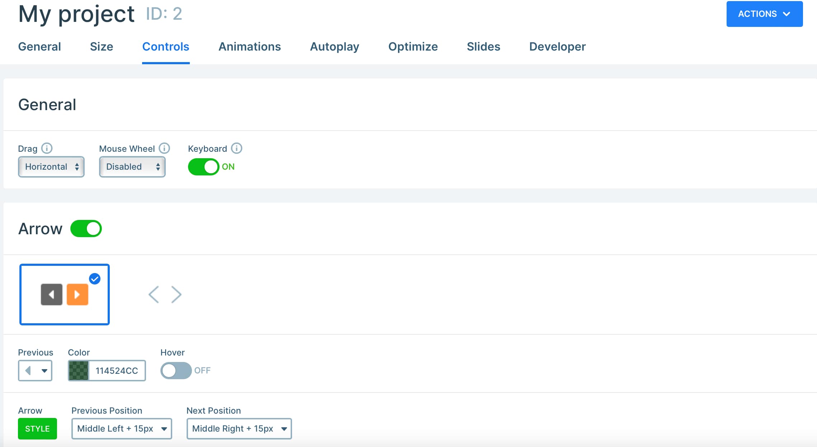Open the Drag info tooltip
The height and width of the screenshot is (447, 817).
pos(47,148)
